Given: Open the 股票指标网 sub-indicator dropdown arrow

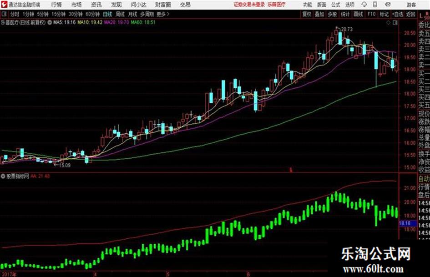Looking at the screenshot, I should point(3,176).
